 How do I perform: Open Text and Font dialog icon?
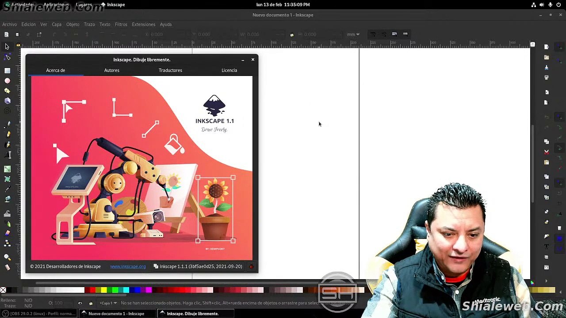[x=547, y=247]
